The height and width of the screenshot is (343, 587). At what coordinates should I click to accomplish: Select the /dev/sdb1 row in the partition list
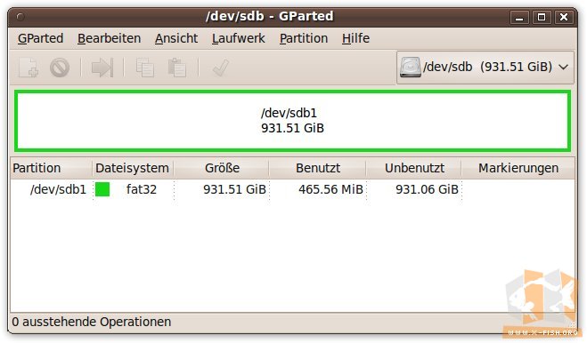click(x=292, y=189)
